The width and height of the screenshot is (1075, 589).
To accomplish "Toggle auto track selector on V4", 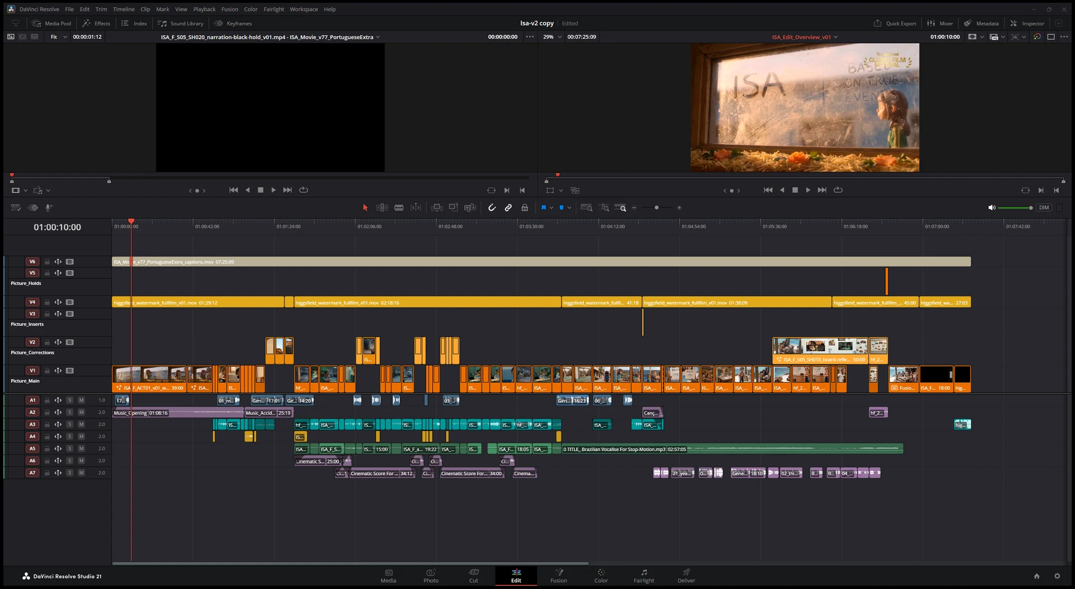I will point(58,302).
